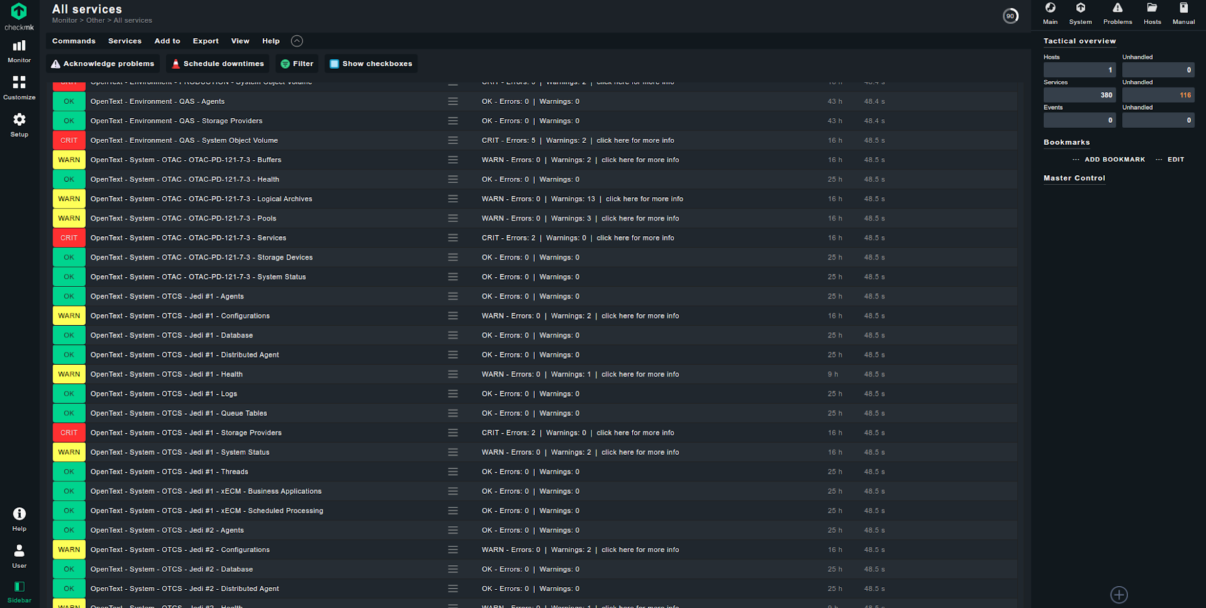The width and height of the screenshot is (1206, 608).
Task: Click the Problems shortcut icon
Action: coord(1117,13)
